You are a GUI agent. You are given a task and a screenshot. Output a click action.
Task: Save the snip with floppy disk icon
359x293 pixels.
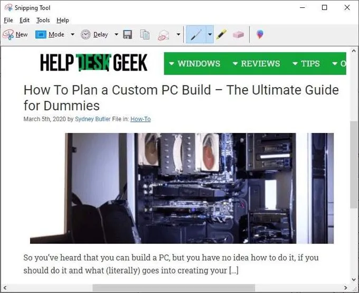coord(127,35)
